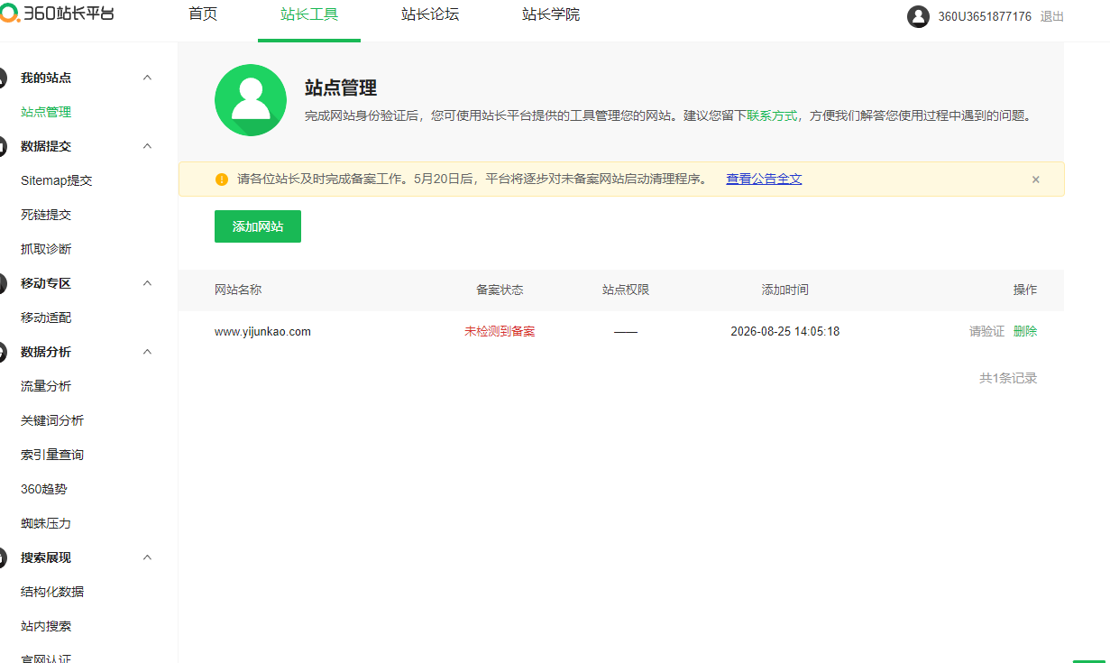Click site name www.yijunkao.com
1110x663 pixels.
pyautogui.click(x=262, y=332)
